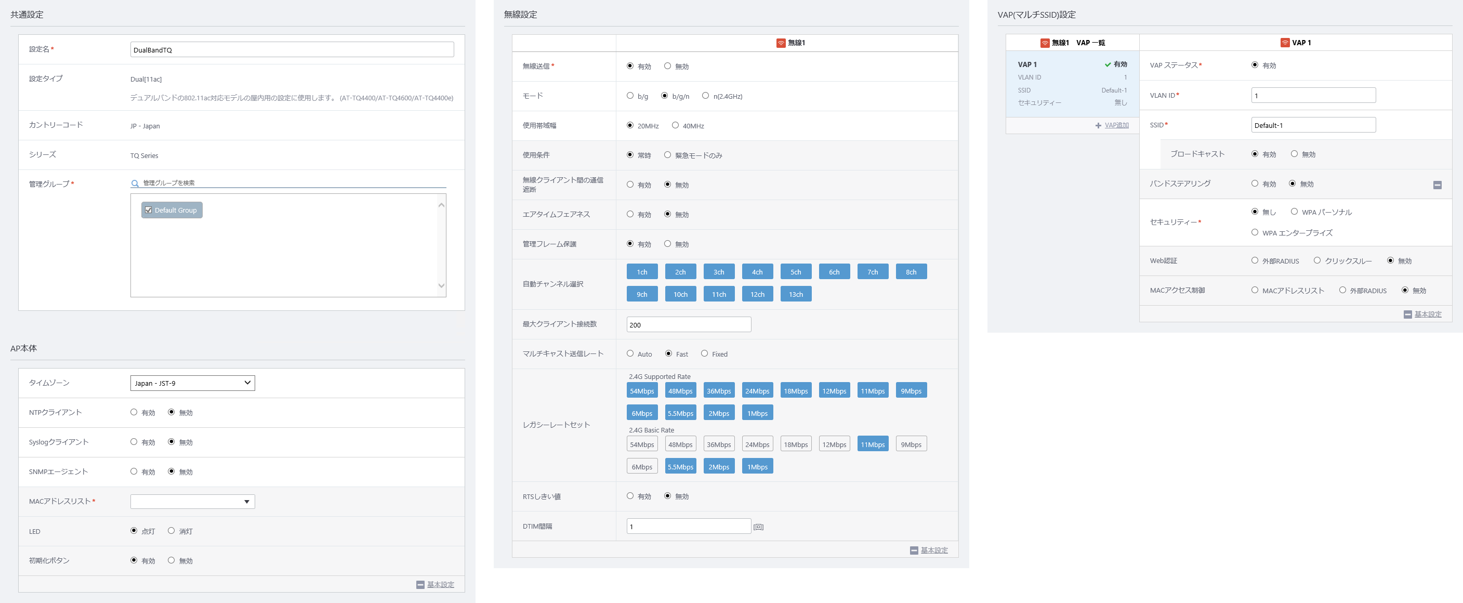Toggle 1Mbps in 2.4G Basic Rate
Screen dimensions: 1463x603
pos(757,466)
